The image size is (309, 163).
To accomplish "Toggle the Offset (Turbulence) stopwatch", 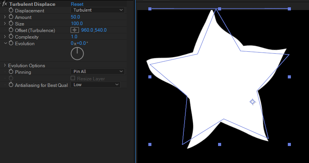I will (x=11, y=30).
